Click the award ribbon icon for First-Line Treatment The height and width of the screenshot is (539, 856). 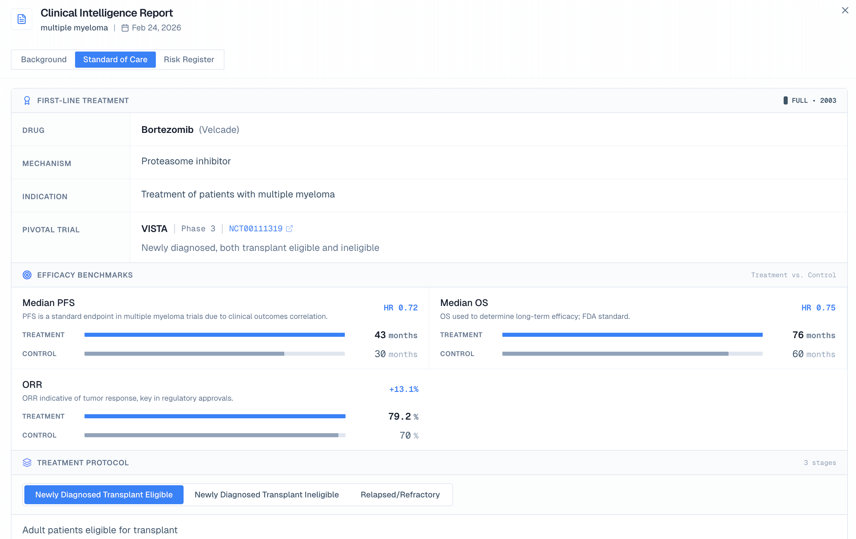point(27,101)
